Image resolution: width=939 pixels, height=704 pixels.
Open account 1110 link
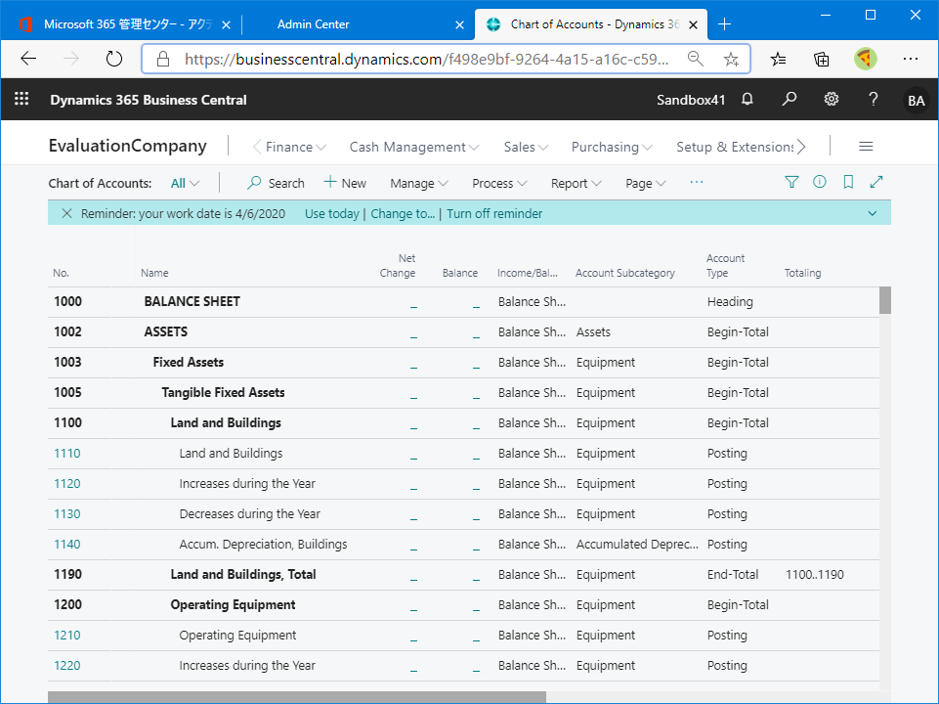(67, 454)
